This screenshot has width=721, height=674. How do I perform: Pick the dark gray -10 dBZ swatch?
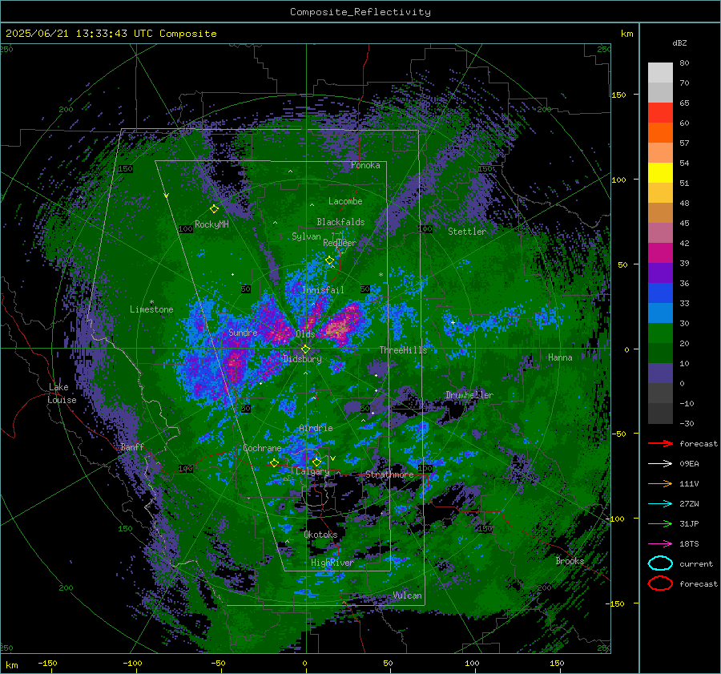pos(660,413)
